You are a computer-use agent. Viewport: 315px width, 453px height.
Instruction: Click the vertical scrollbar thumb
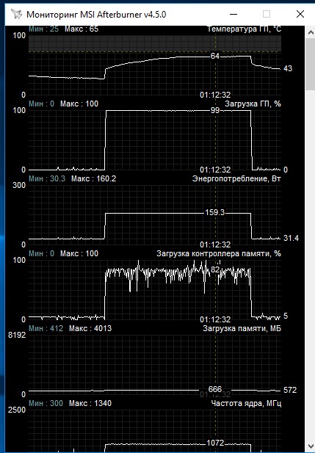click(x=311, y=64)
